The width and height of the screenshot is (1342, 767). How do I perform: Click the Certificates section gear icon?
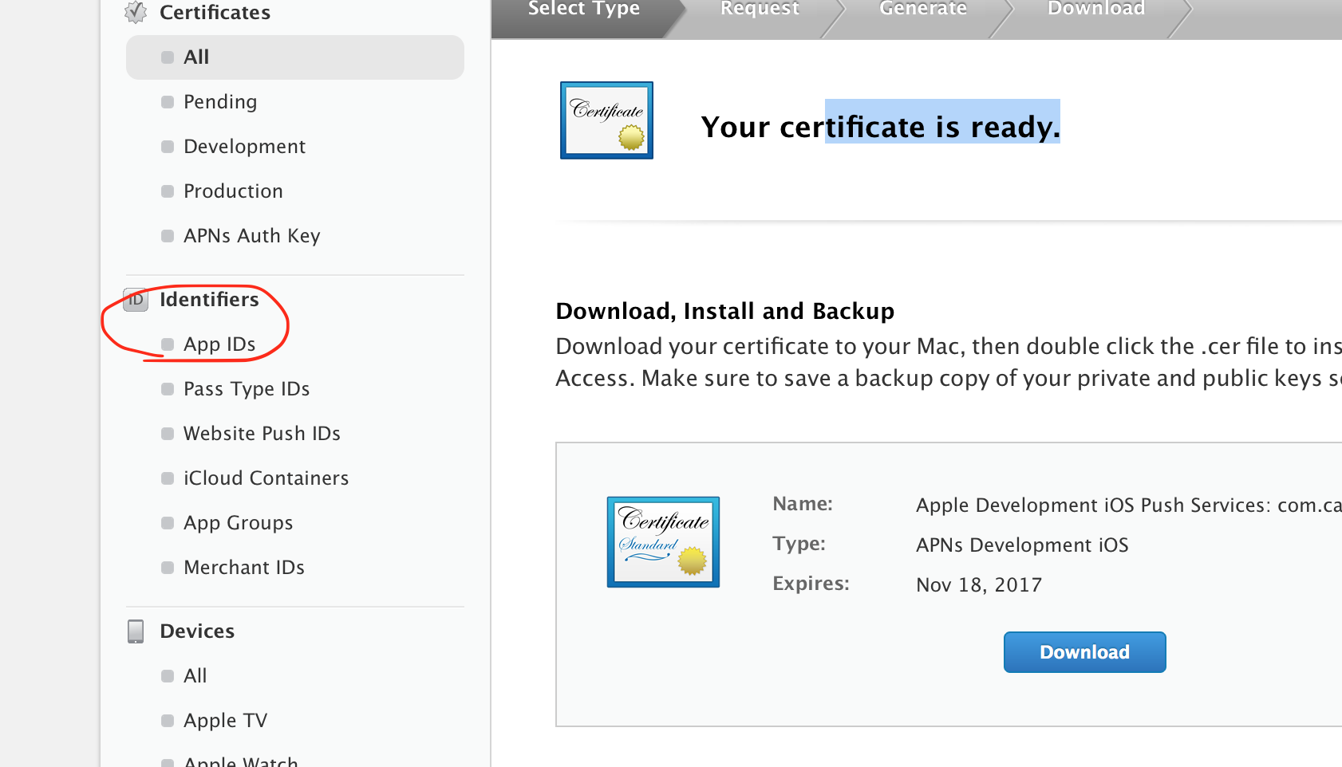(136, 13)
